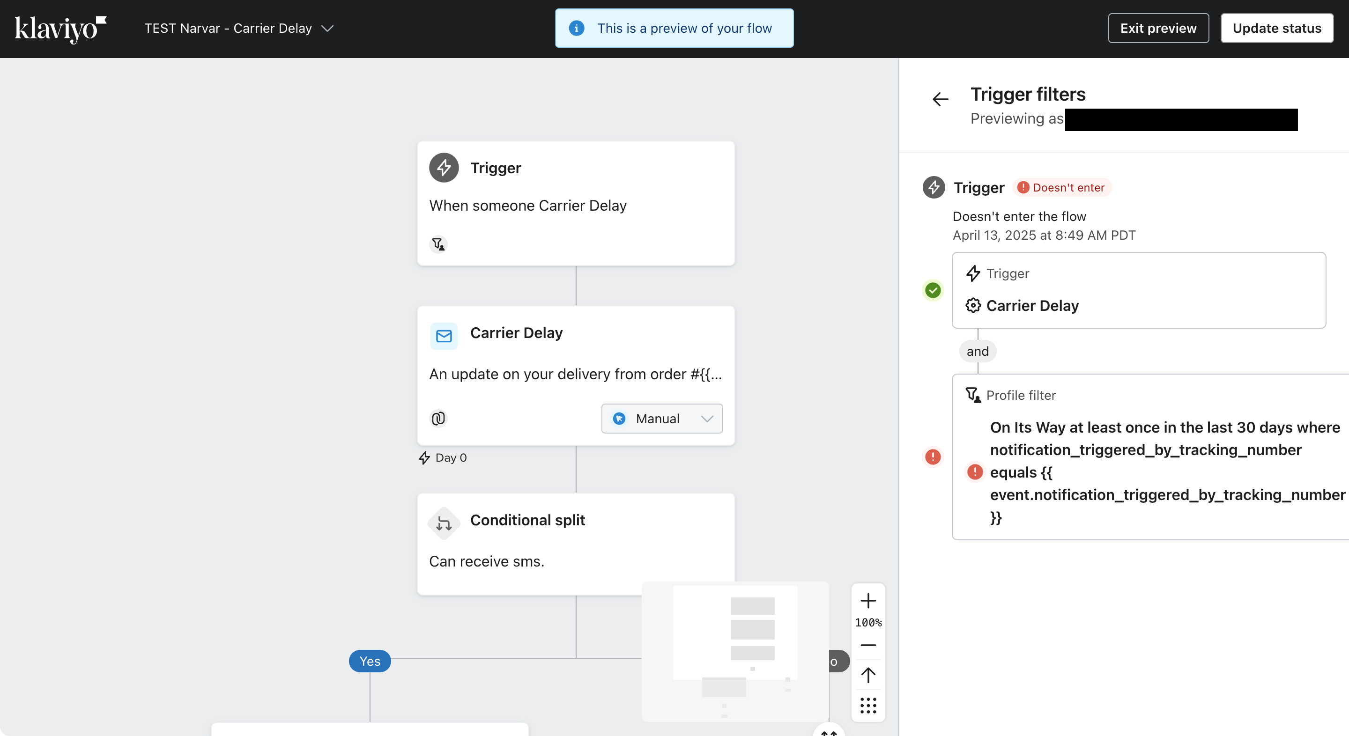Select the When someone Carrier Delay trigger text
Viewport: 1349px width, 736px height.
[528, 206]
